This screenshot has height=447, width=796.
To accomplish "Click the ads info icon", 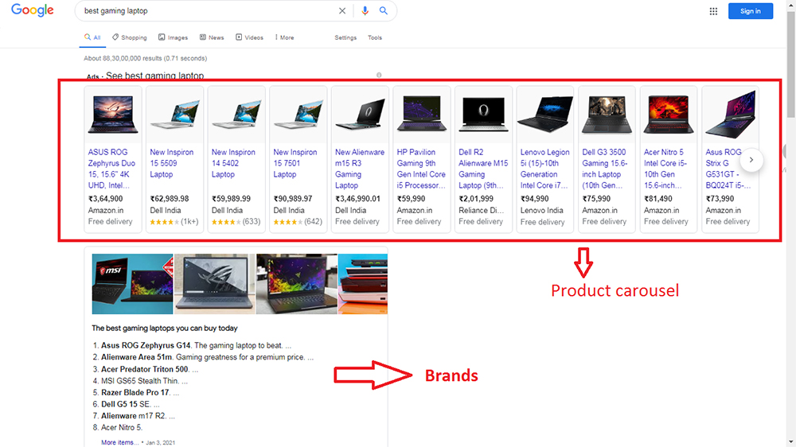I will pos(379,75).
